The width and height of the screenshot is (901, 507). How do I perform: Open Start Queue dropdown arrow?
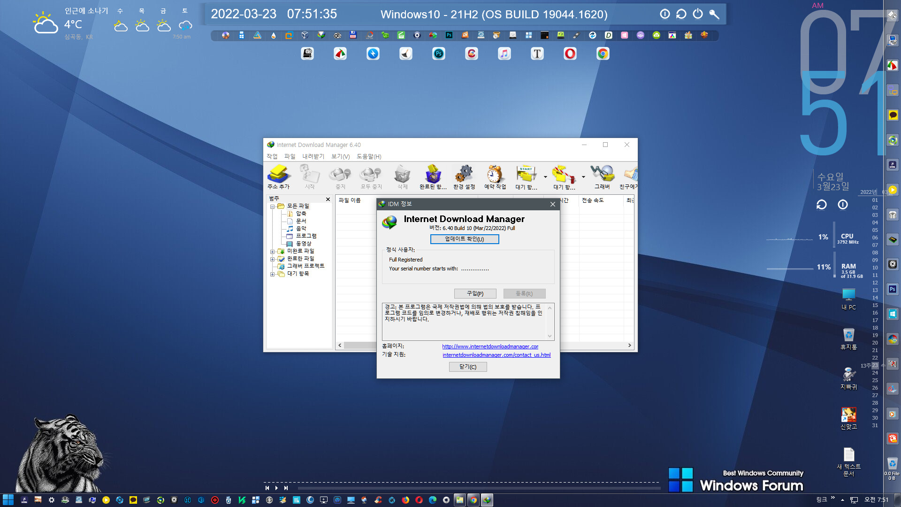545,177
